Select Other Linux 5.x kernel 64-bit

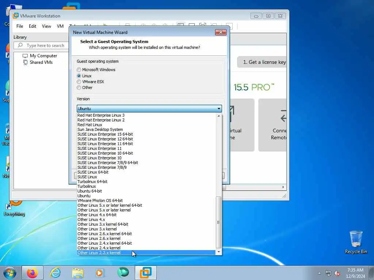click(146, 206)
